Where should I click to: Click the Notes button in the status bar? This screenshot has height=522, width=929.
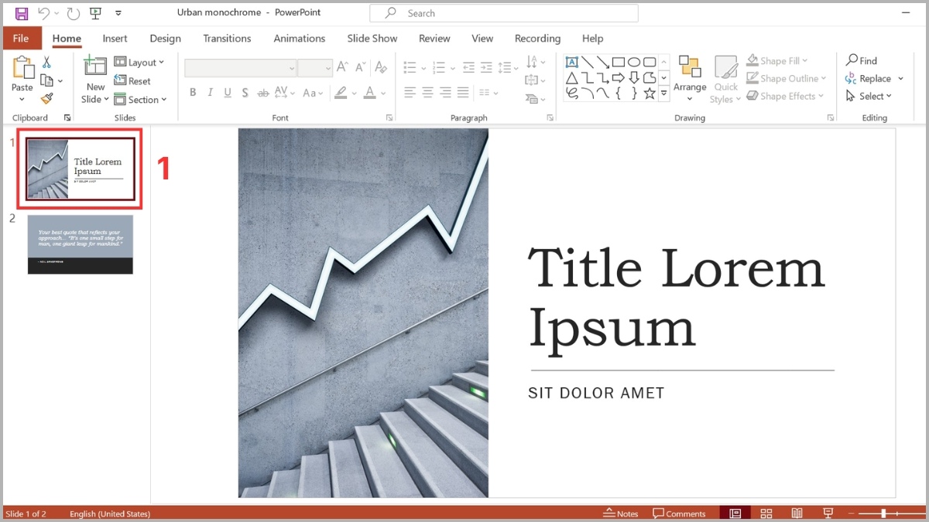[x=620, y=513]
